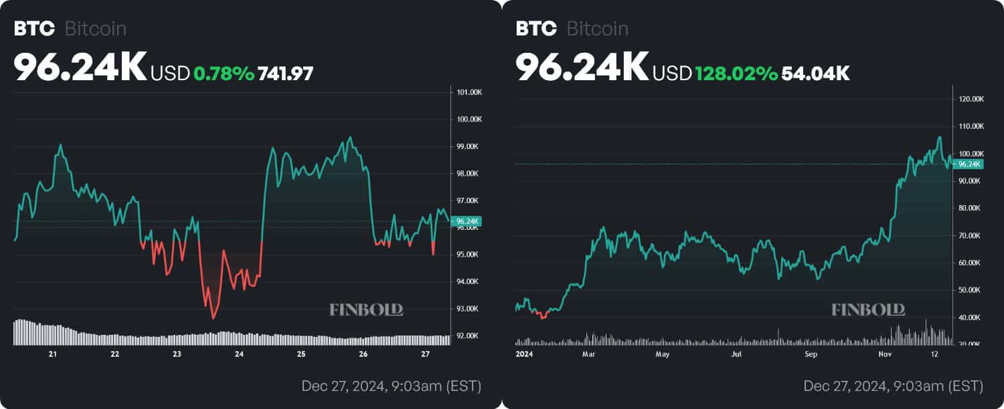The image size is (1004, 409).
Task: Click the Bitcoin name above the 128.02% chart
Action: pos(597,29)
